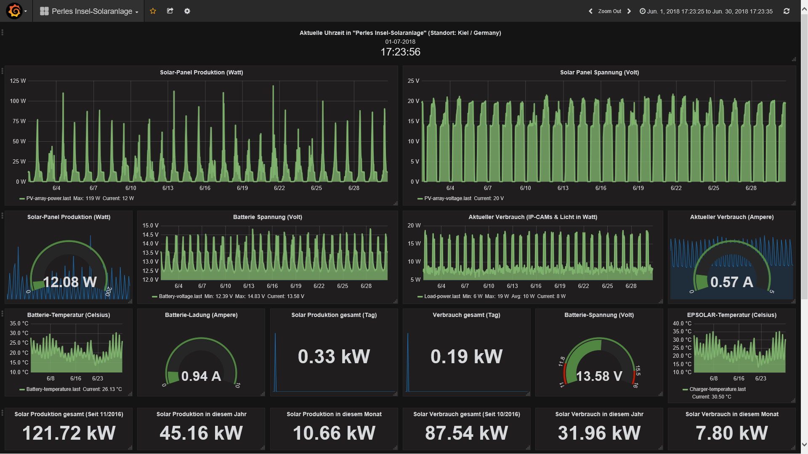This screenshot has height=454, width=808.
Task: Click the row handle beside the clock panel
Action: coord(3,32)
